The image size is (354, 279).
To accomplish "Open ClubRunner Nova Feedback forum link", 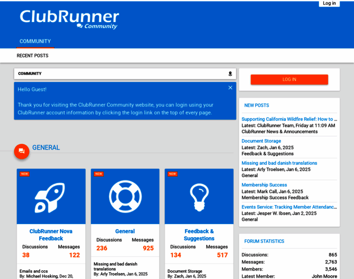I will pyautogui.click(x=51, y=235).
